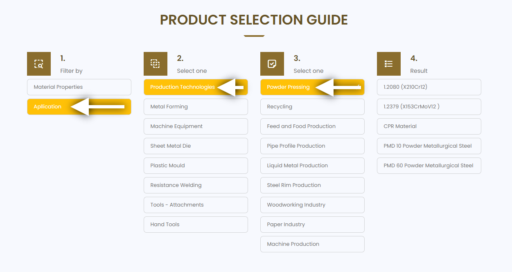
Task: Select the Material Properties filter
Action: (x=79, y=87)
